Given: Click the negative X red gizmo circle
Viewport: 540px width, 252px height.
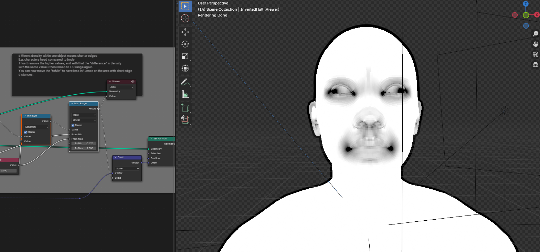Looking at the screenshot, I should point(515,15).
